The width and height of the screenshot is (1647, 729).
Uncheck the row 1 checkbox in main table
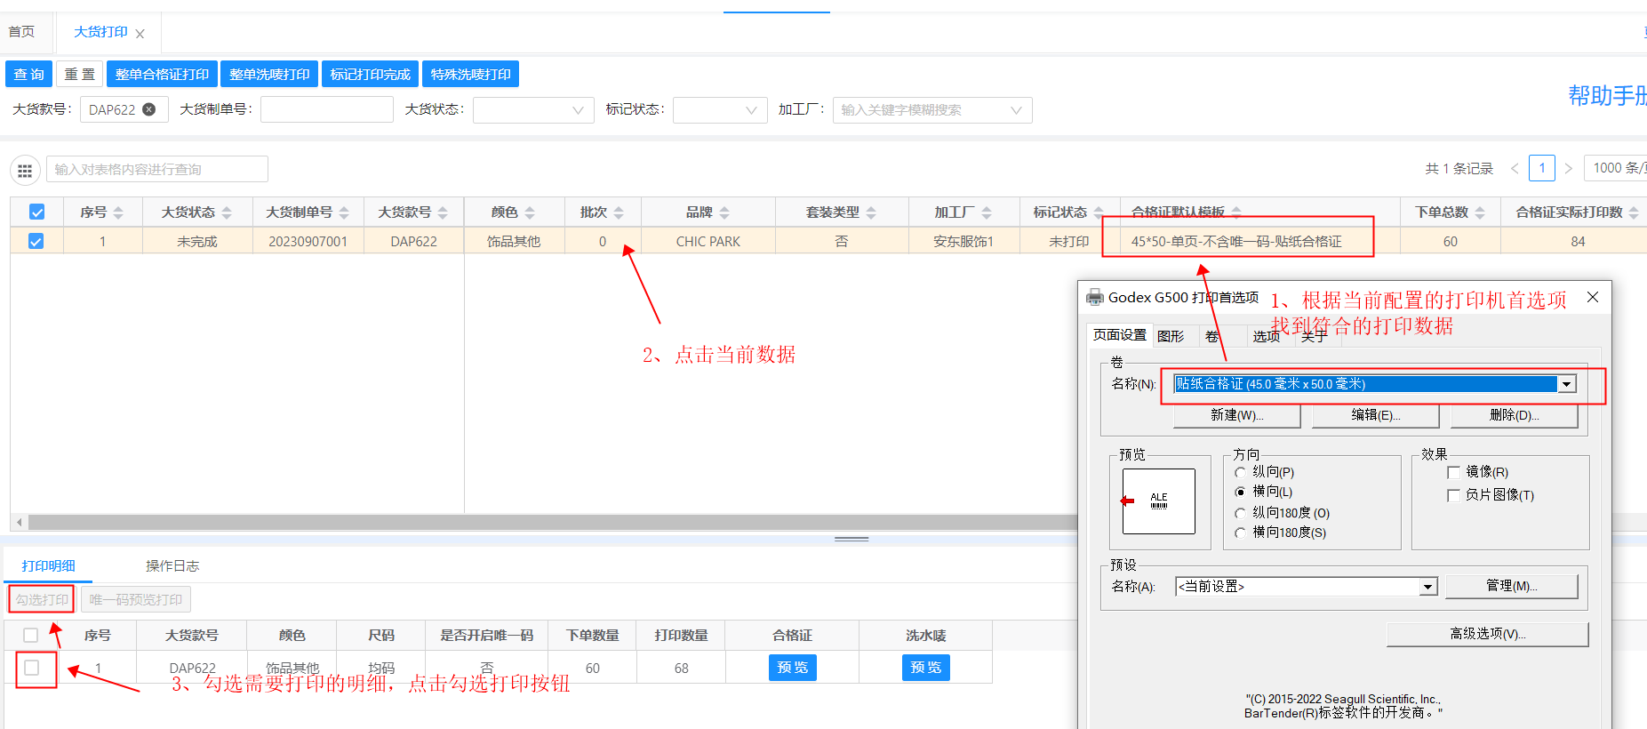click(x=36, y=241)
